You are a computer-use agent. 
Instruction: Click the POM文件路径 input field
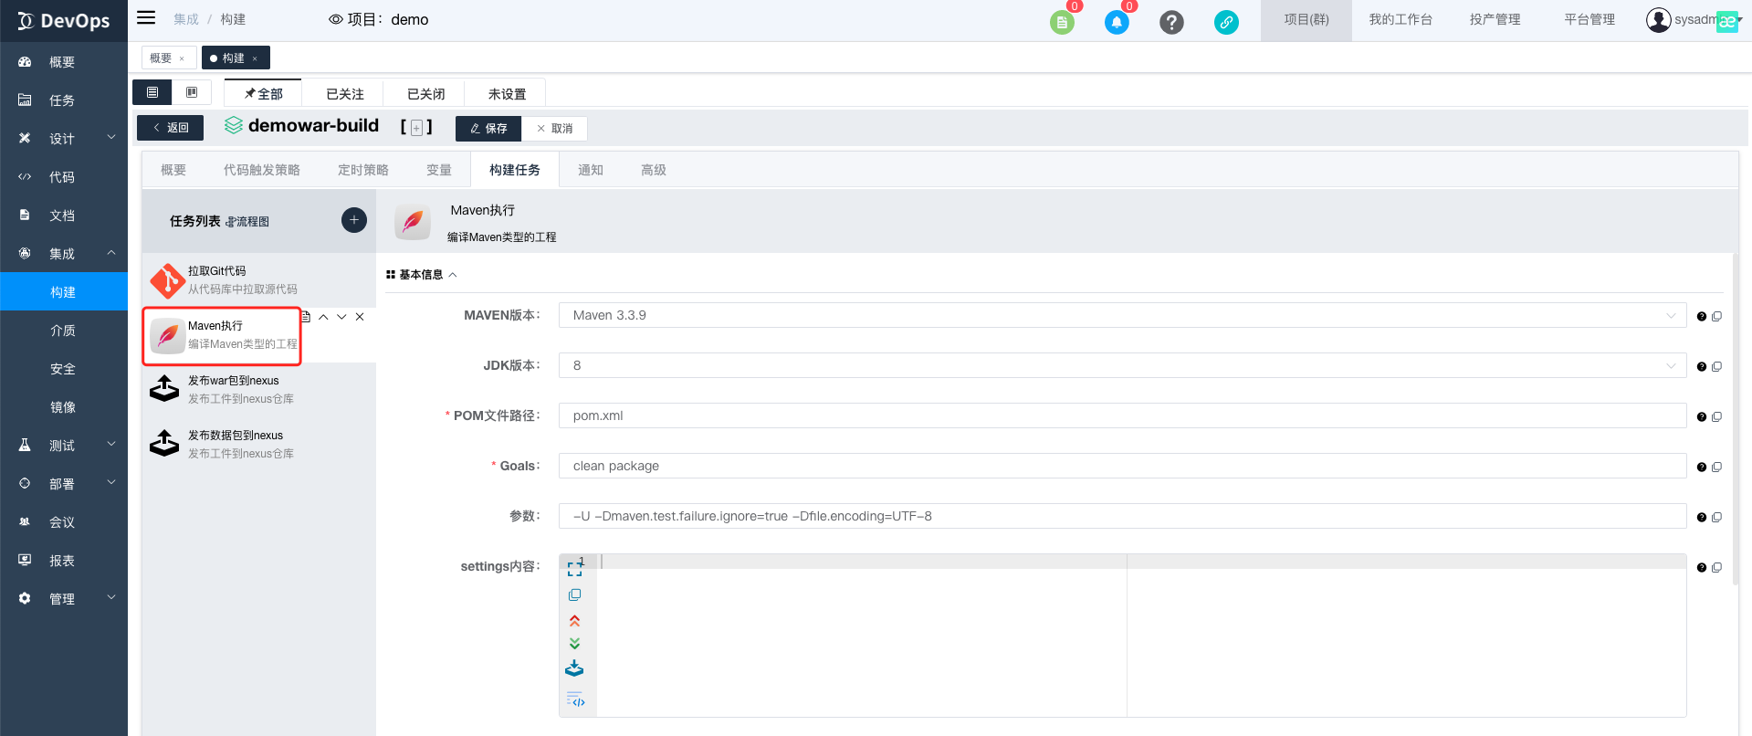point(1122,415)
